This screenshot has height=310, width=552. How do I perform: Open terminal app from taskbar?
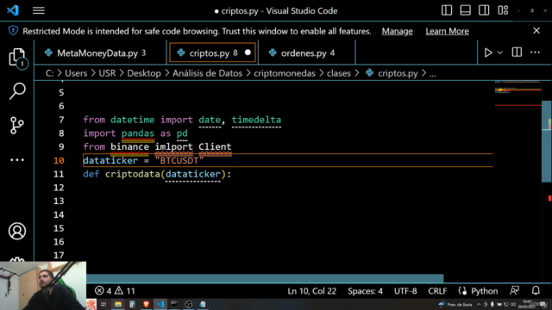click(174, 304)
